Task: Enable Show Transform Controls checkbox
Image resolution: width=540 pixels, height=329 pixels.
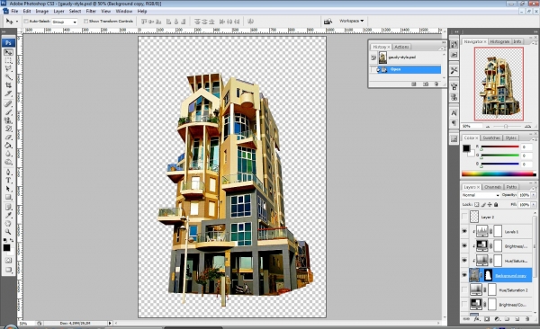Action: pos(85,22)
